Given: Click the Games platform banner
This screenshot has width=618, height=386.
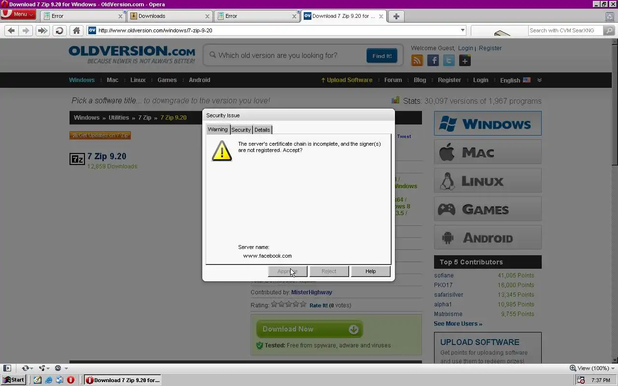Looking at the screenshot, I should click(x=488, y=209).
